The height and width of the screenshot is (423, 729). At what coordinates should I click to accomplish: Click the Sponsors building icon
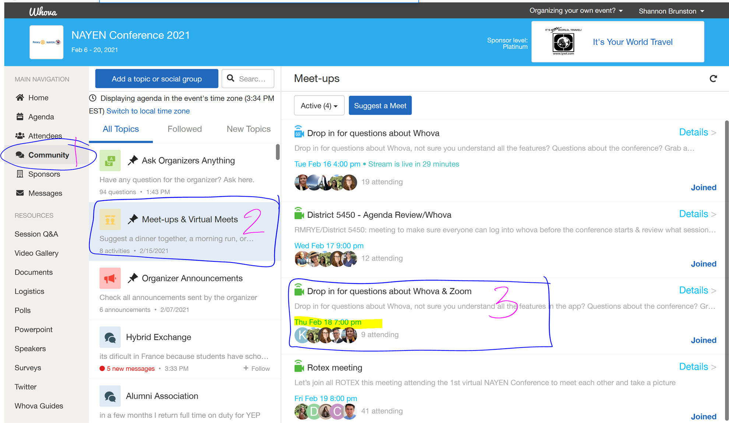coord(20,174)
